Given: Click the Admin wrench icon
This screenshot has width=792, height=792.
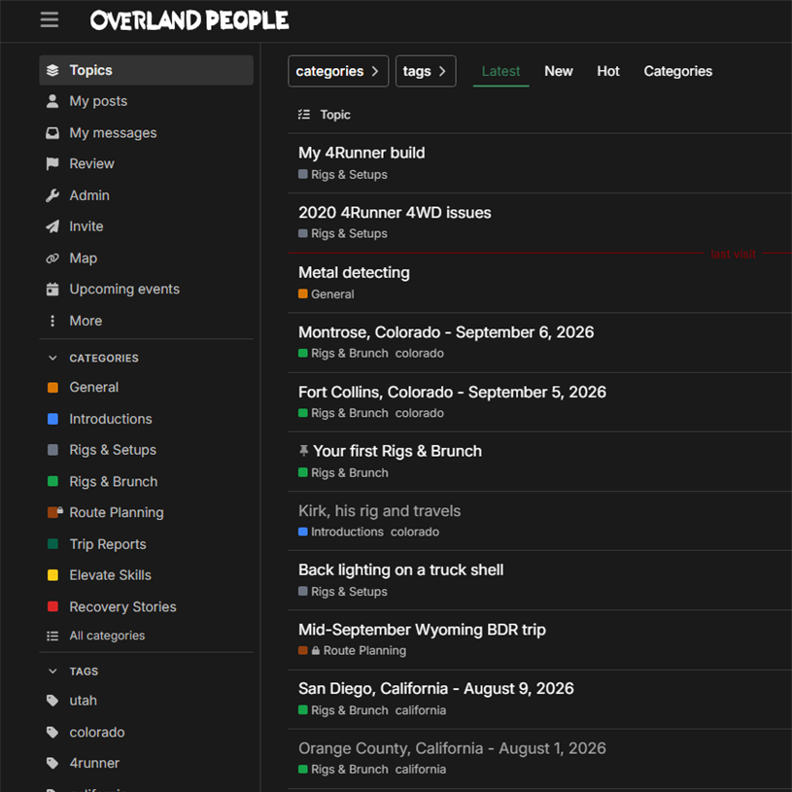Looking at the screenshot, I should point(52,195).
